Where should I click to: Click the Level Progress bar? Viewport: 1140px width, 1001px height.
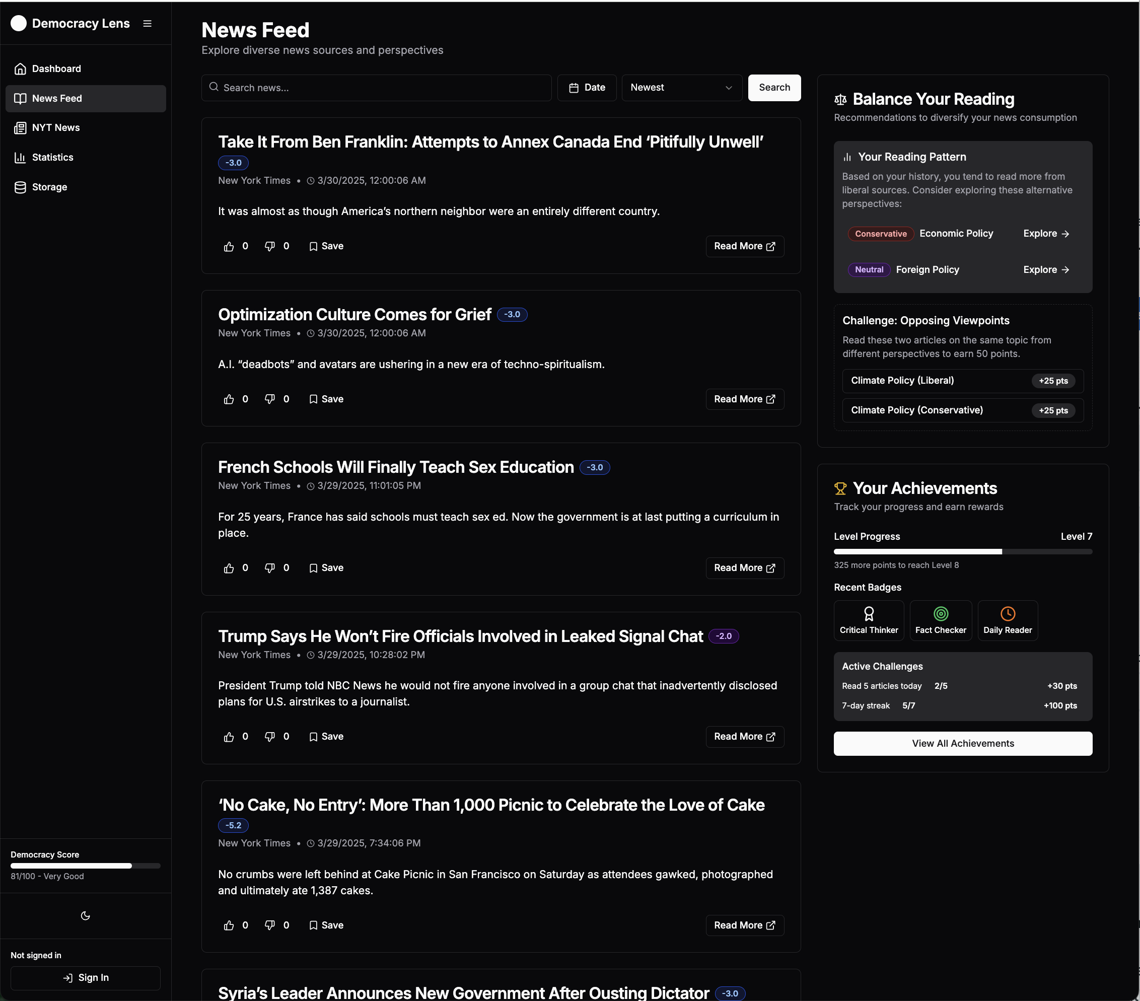[962, 551]
